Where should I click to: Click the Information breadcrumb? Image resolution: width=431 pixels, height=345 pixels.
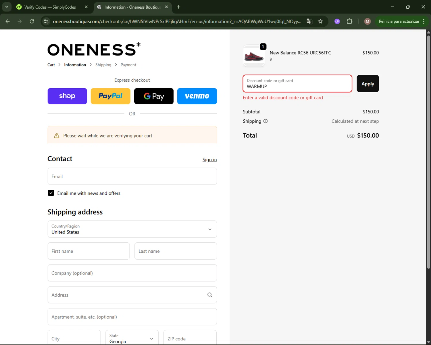(x=75, y=65)
